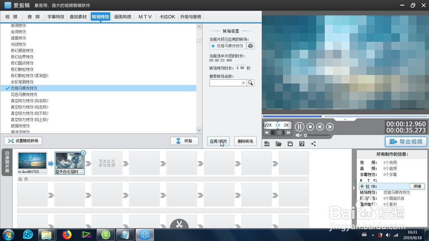429x241 pixels.
Task: Click the 设置随机转场 button
Action: tap(23, 141)
